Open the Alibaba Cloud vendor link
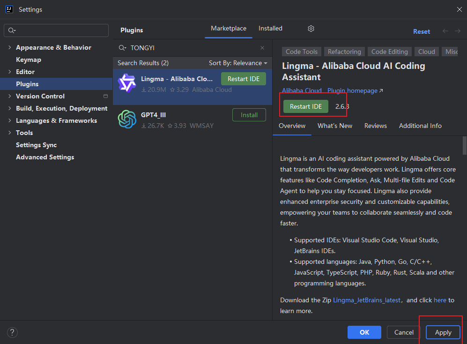Image resolution: width=467 pixels, height=344 pixels. point(302,90)
